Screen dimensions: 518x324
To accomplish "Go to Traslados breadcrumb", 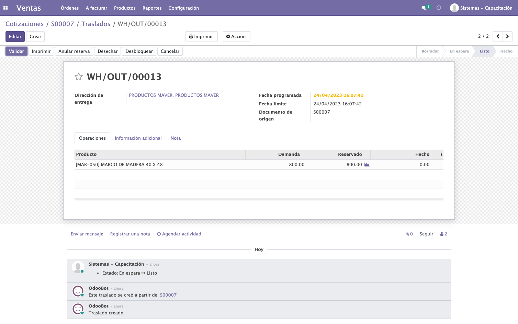I will 96,24.
